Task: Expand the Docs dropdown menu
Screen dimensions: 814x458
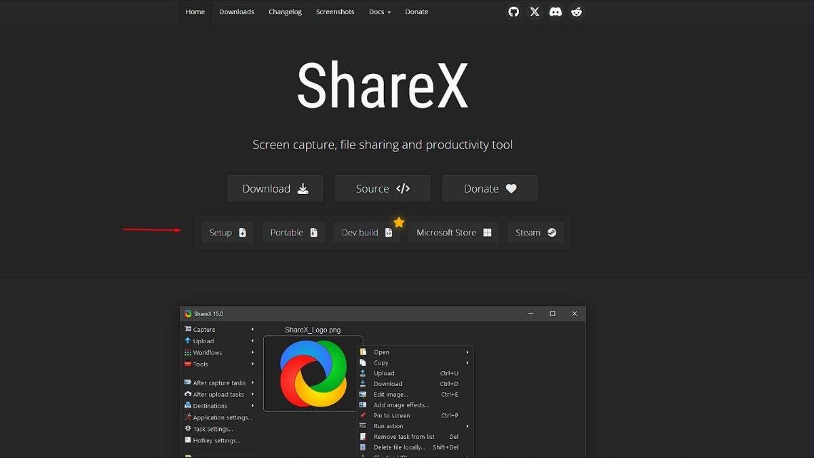Action: click(x=380, y=12)
